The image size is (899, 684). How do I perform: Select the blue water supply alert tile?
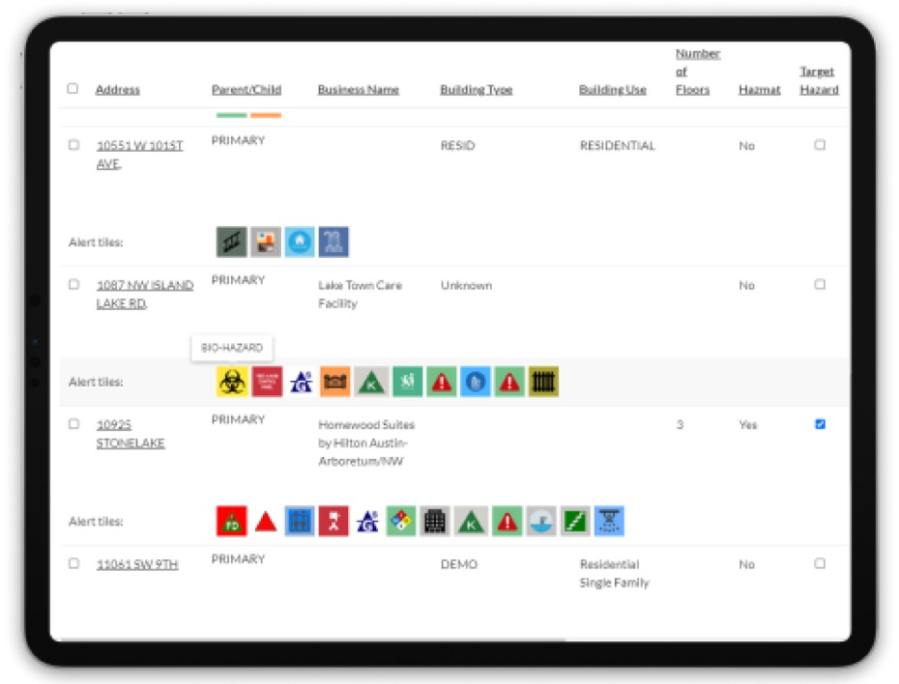click(x=539, y=521)
